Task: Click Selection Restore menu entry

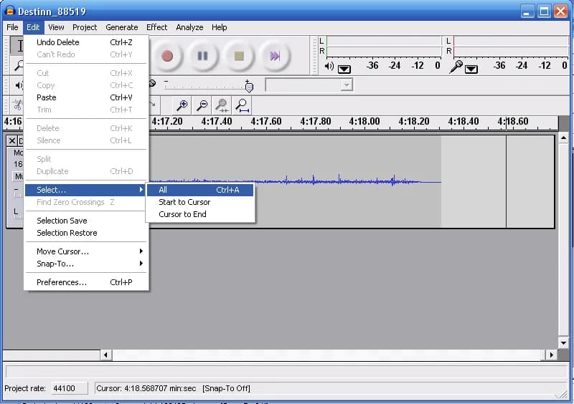Action: pyautogui.click(x=86, y=233)
